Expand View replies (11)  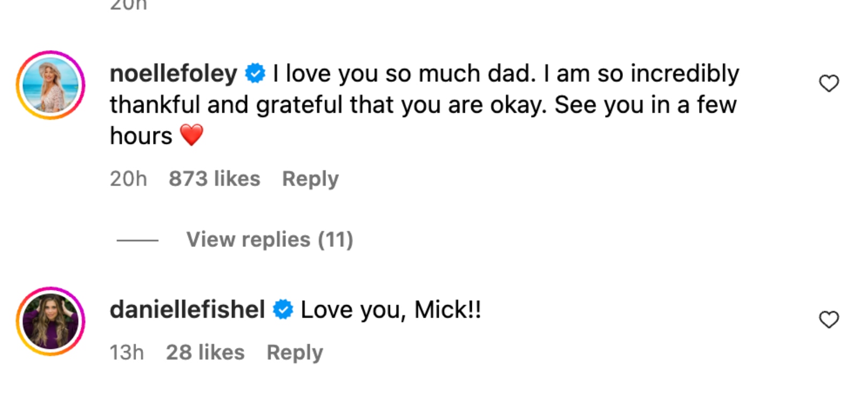tap(269, 239)
